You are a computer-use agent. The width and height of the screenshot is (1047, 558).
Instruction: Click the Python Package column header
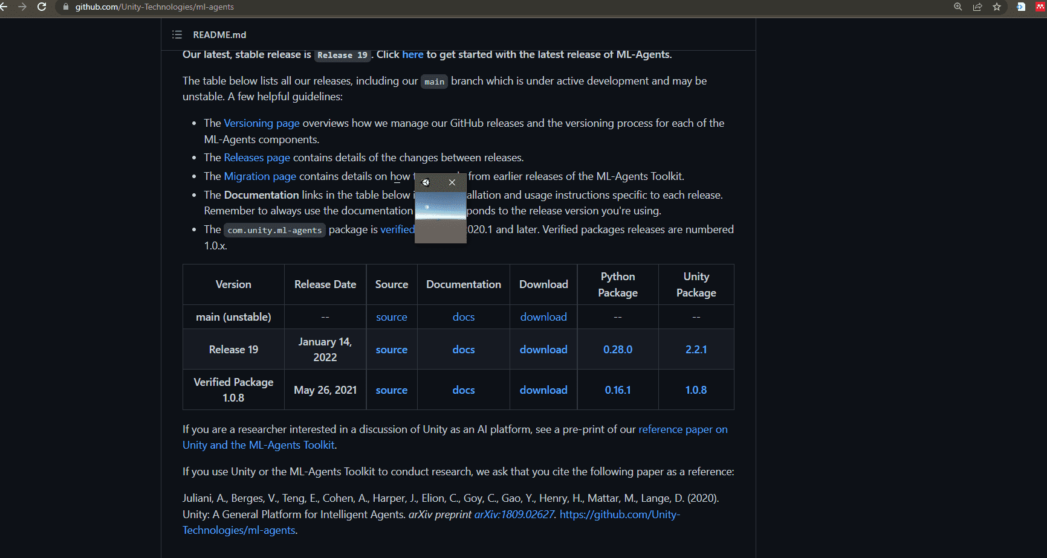click(618, 284)
